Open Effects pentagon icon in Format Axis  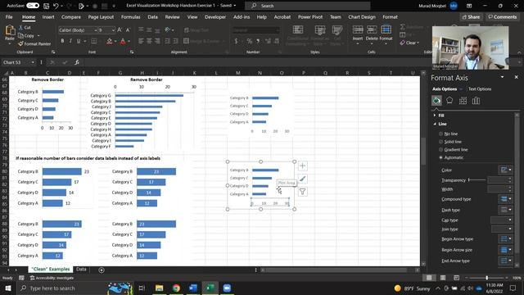[449, 100]
